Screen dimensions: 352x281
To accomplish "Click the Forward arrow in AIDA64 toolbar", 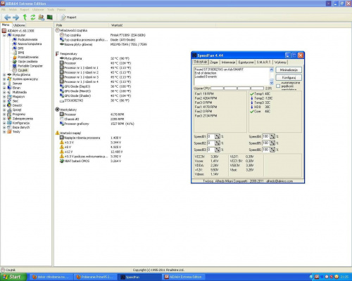I will click(x=15, y=18).
